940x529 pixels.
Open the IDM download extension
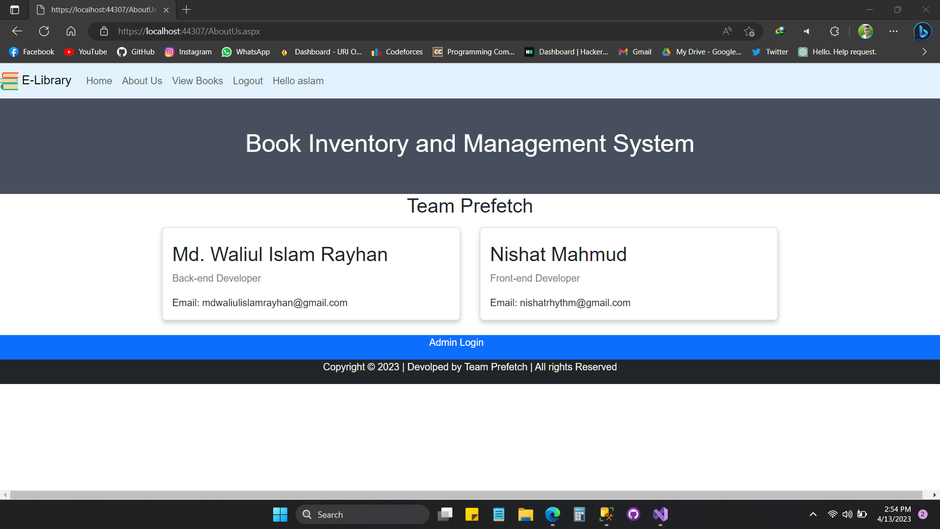point(780,31)
